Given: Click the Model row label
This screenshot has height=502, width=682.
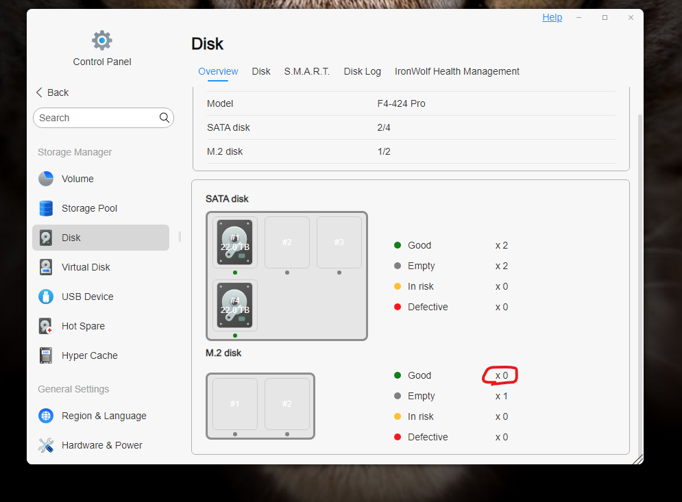Looking at the screenshot, I should tap(220, 103).
